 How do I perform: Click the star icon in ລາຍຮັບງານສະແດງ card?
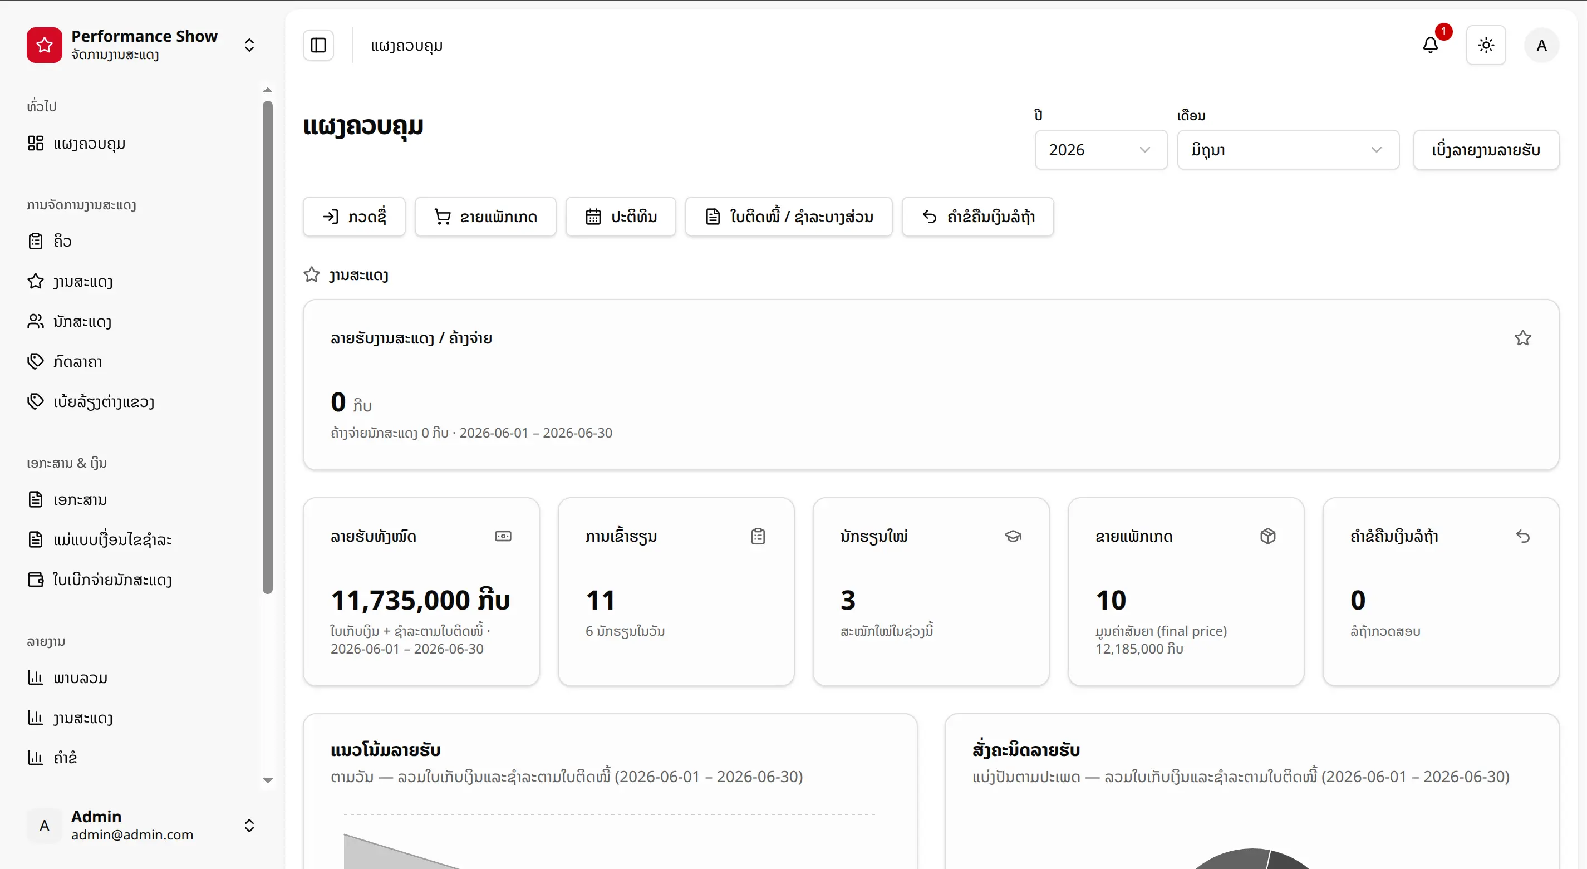pyautogui.click(x=1523, y=338)
